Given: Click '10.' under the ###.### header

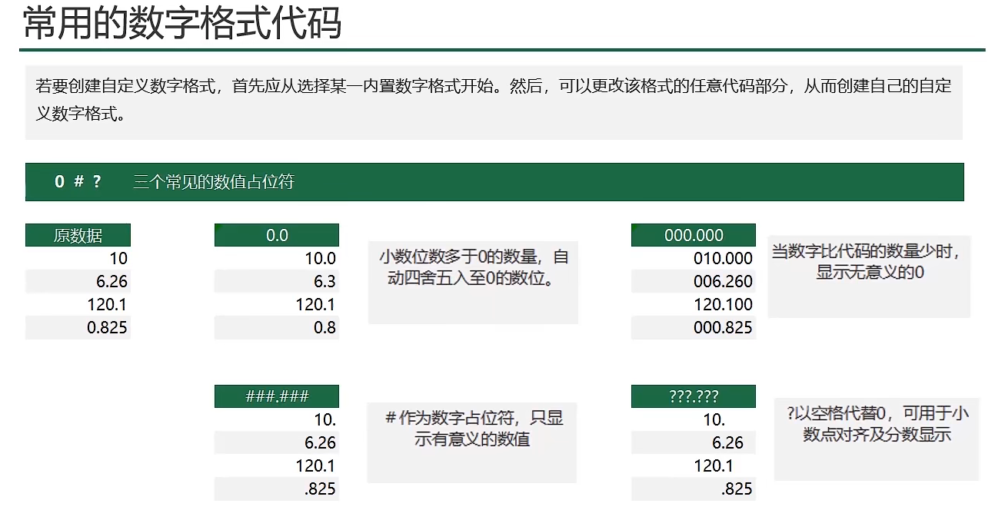Looking at the screenshot, I should coord(277,419).
